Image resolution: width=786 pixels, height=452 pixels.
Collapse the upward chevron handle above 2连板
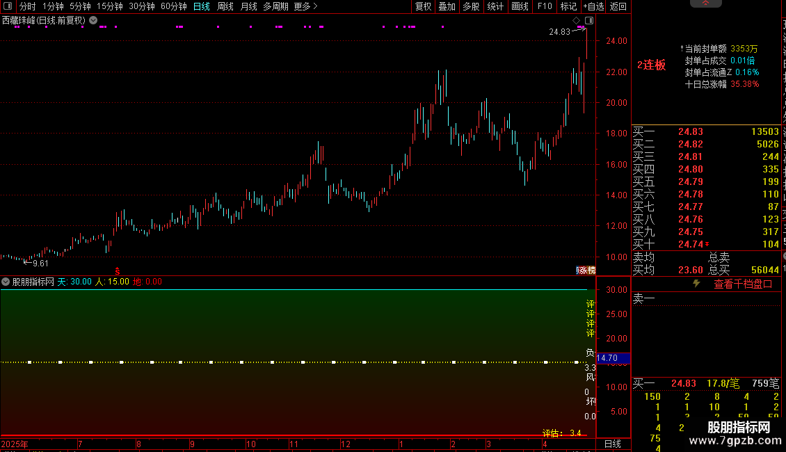point(705,3)
